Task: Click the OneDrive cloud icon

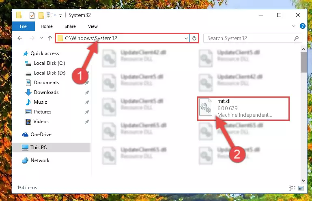Action: tap(25, 135)
